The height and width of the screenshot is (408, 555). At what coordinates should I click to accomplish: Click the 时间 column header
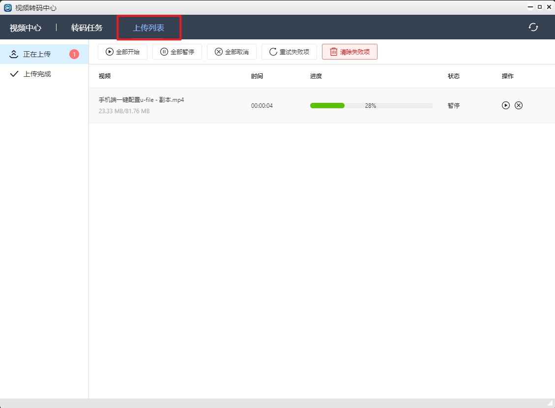pyautogui.click(x=257, y=76)
